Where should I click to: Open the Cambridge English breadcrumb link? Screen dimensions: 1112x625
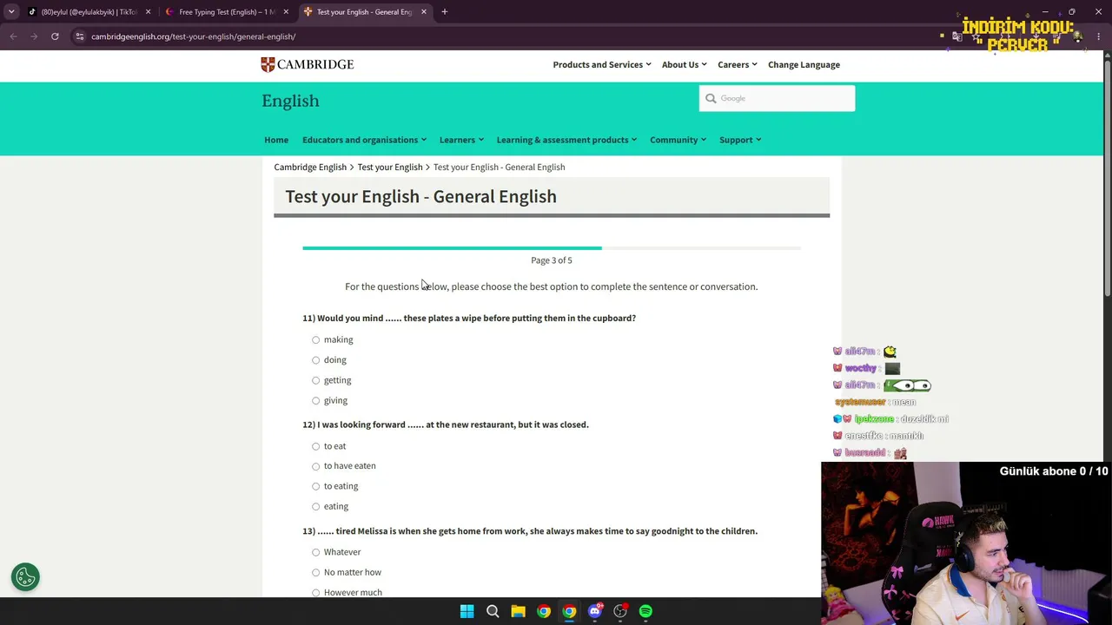(310, 167)
